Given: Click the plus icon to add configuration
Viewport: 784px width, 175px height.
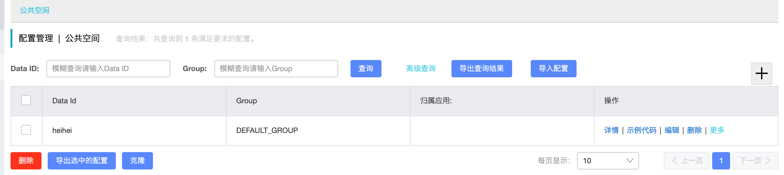Looking at the screenshot, I should 761,74.
